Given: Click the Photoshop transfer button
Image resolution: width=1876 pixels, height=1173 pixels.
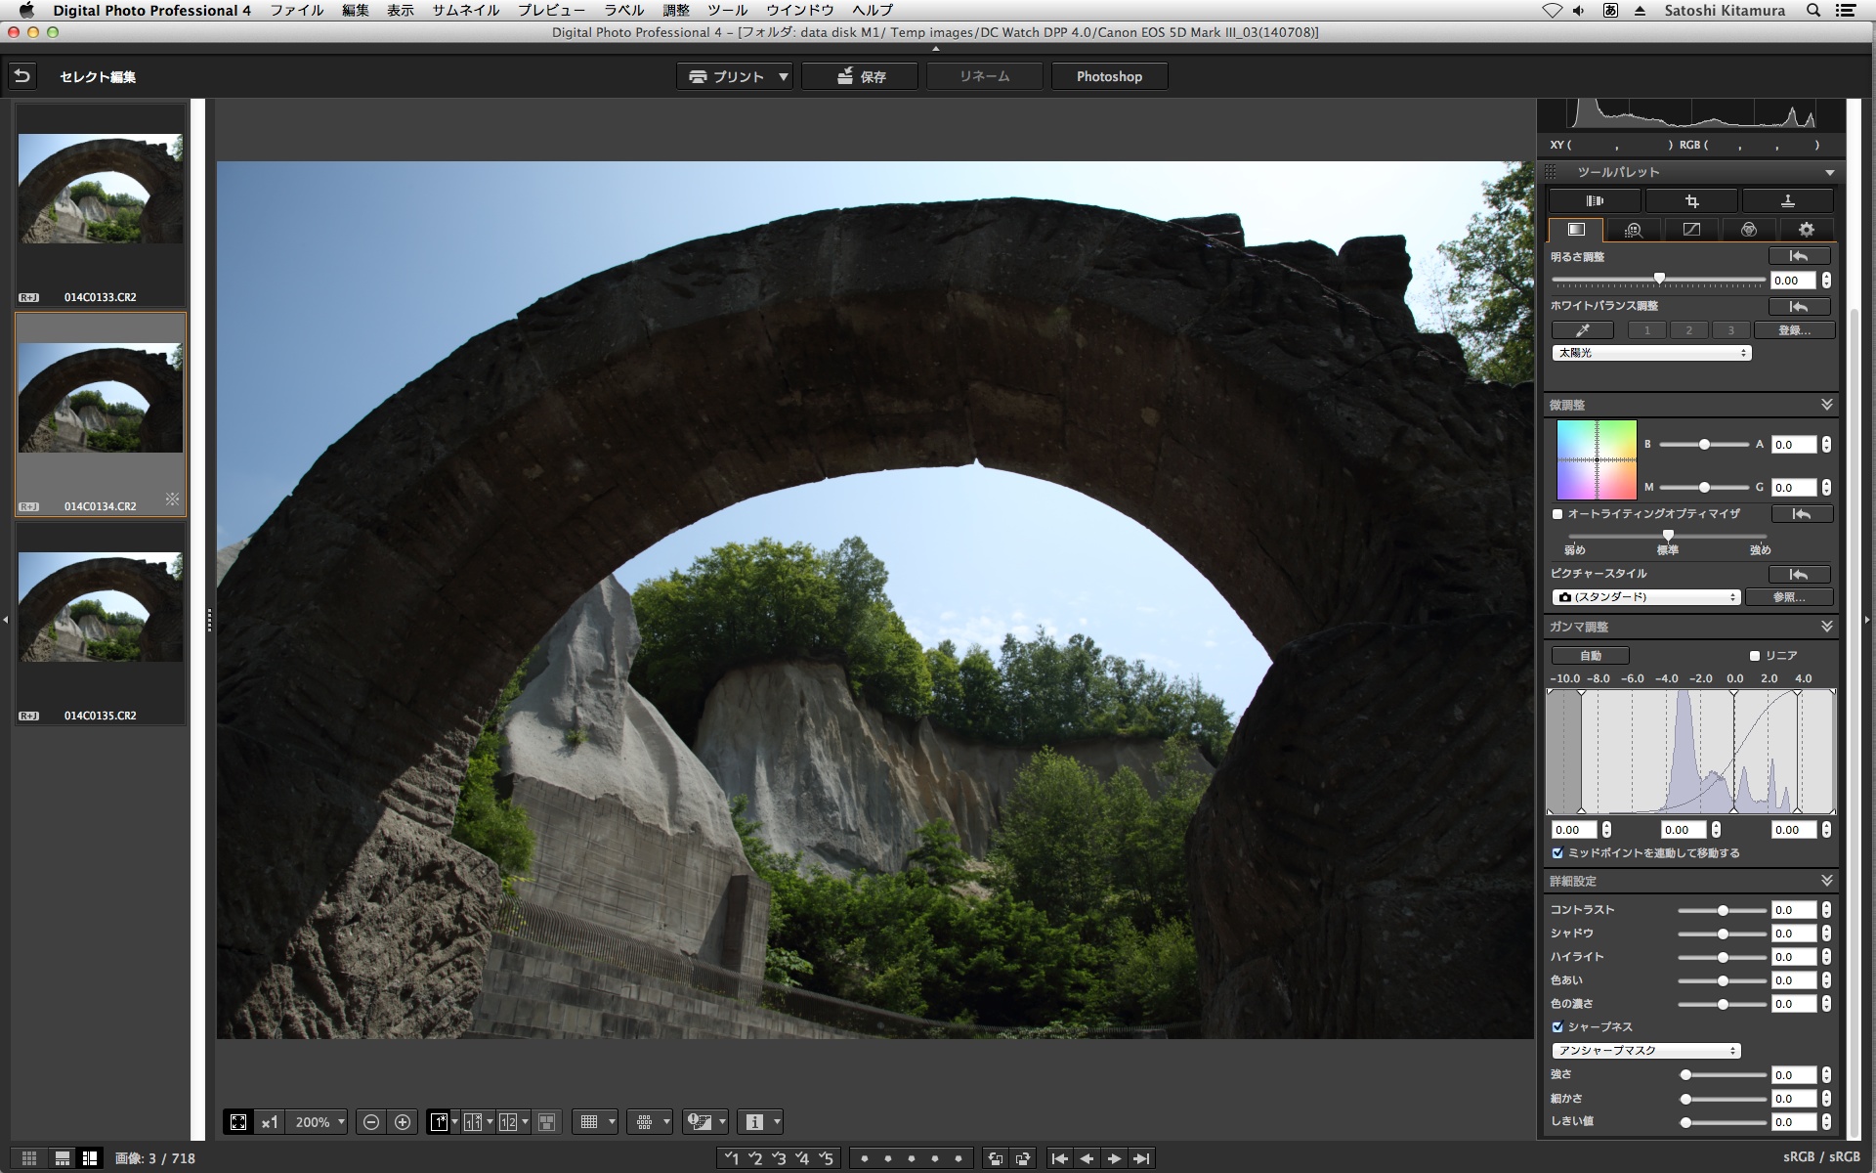Looking at the screenshot, I should click(1109, 76).
